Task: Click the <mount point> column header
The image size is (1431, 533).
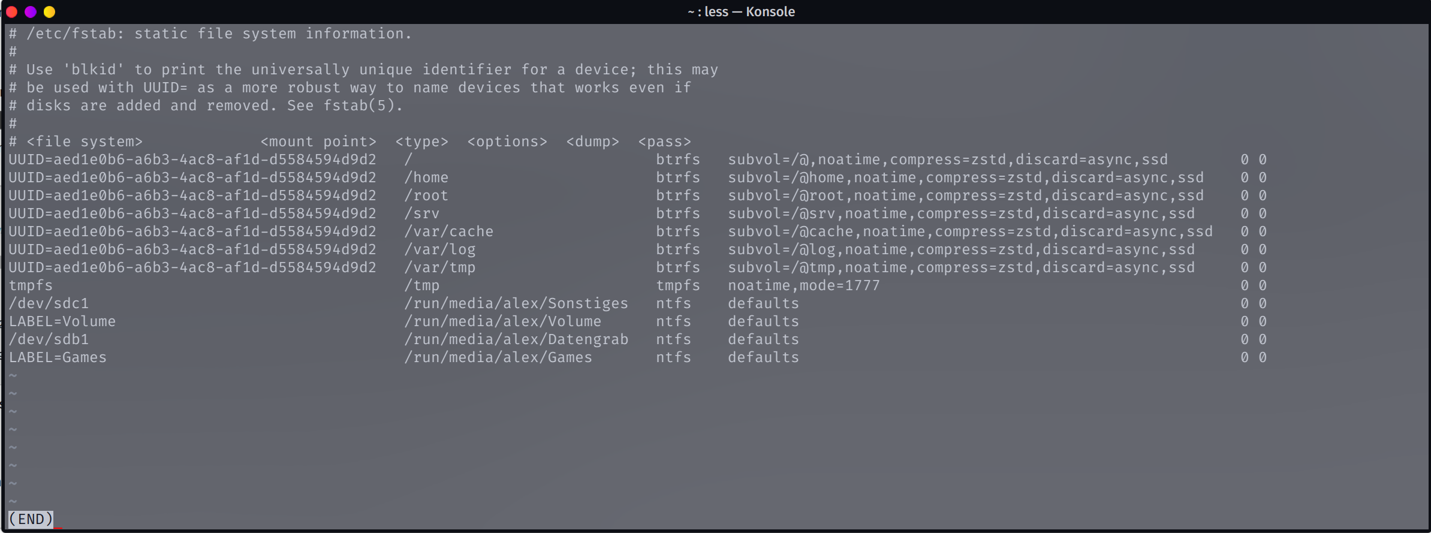Action: pos(318,141)
